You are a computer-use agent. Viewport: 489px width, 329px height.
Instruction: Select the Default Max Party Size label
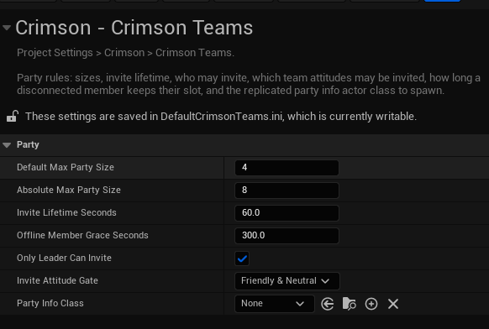tap(66, 167)
